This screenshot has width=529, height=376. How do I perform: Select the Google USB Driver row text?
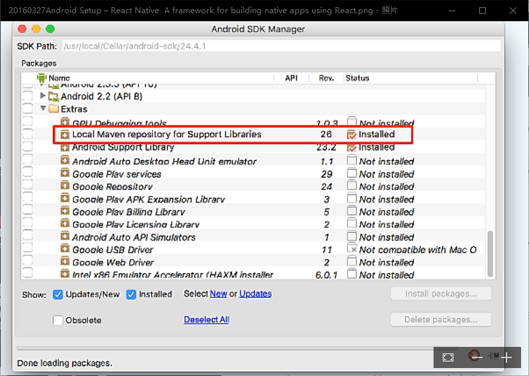coord(113,250)
